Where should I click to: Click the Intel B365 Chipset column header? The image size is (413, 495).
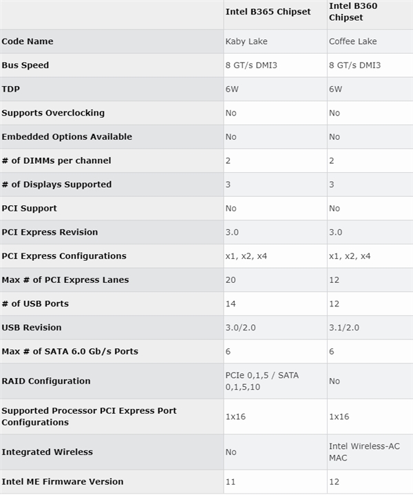coord(268,12)
